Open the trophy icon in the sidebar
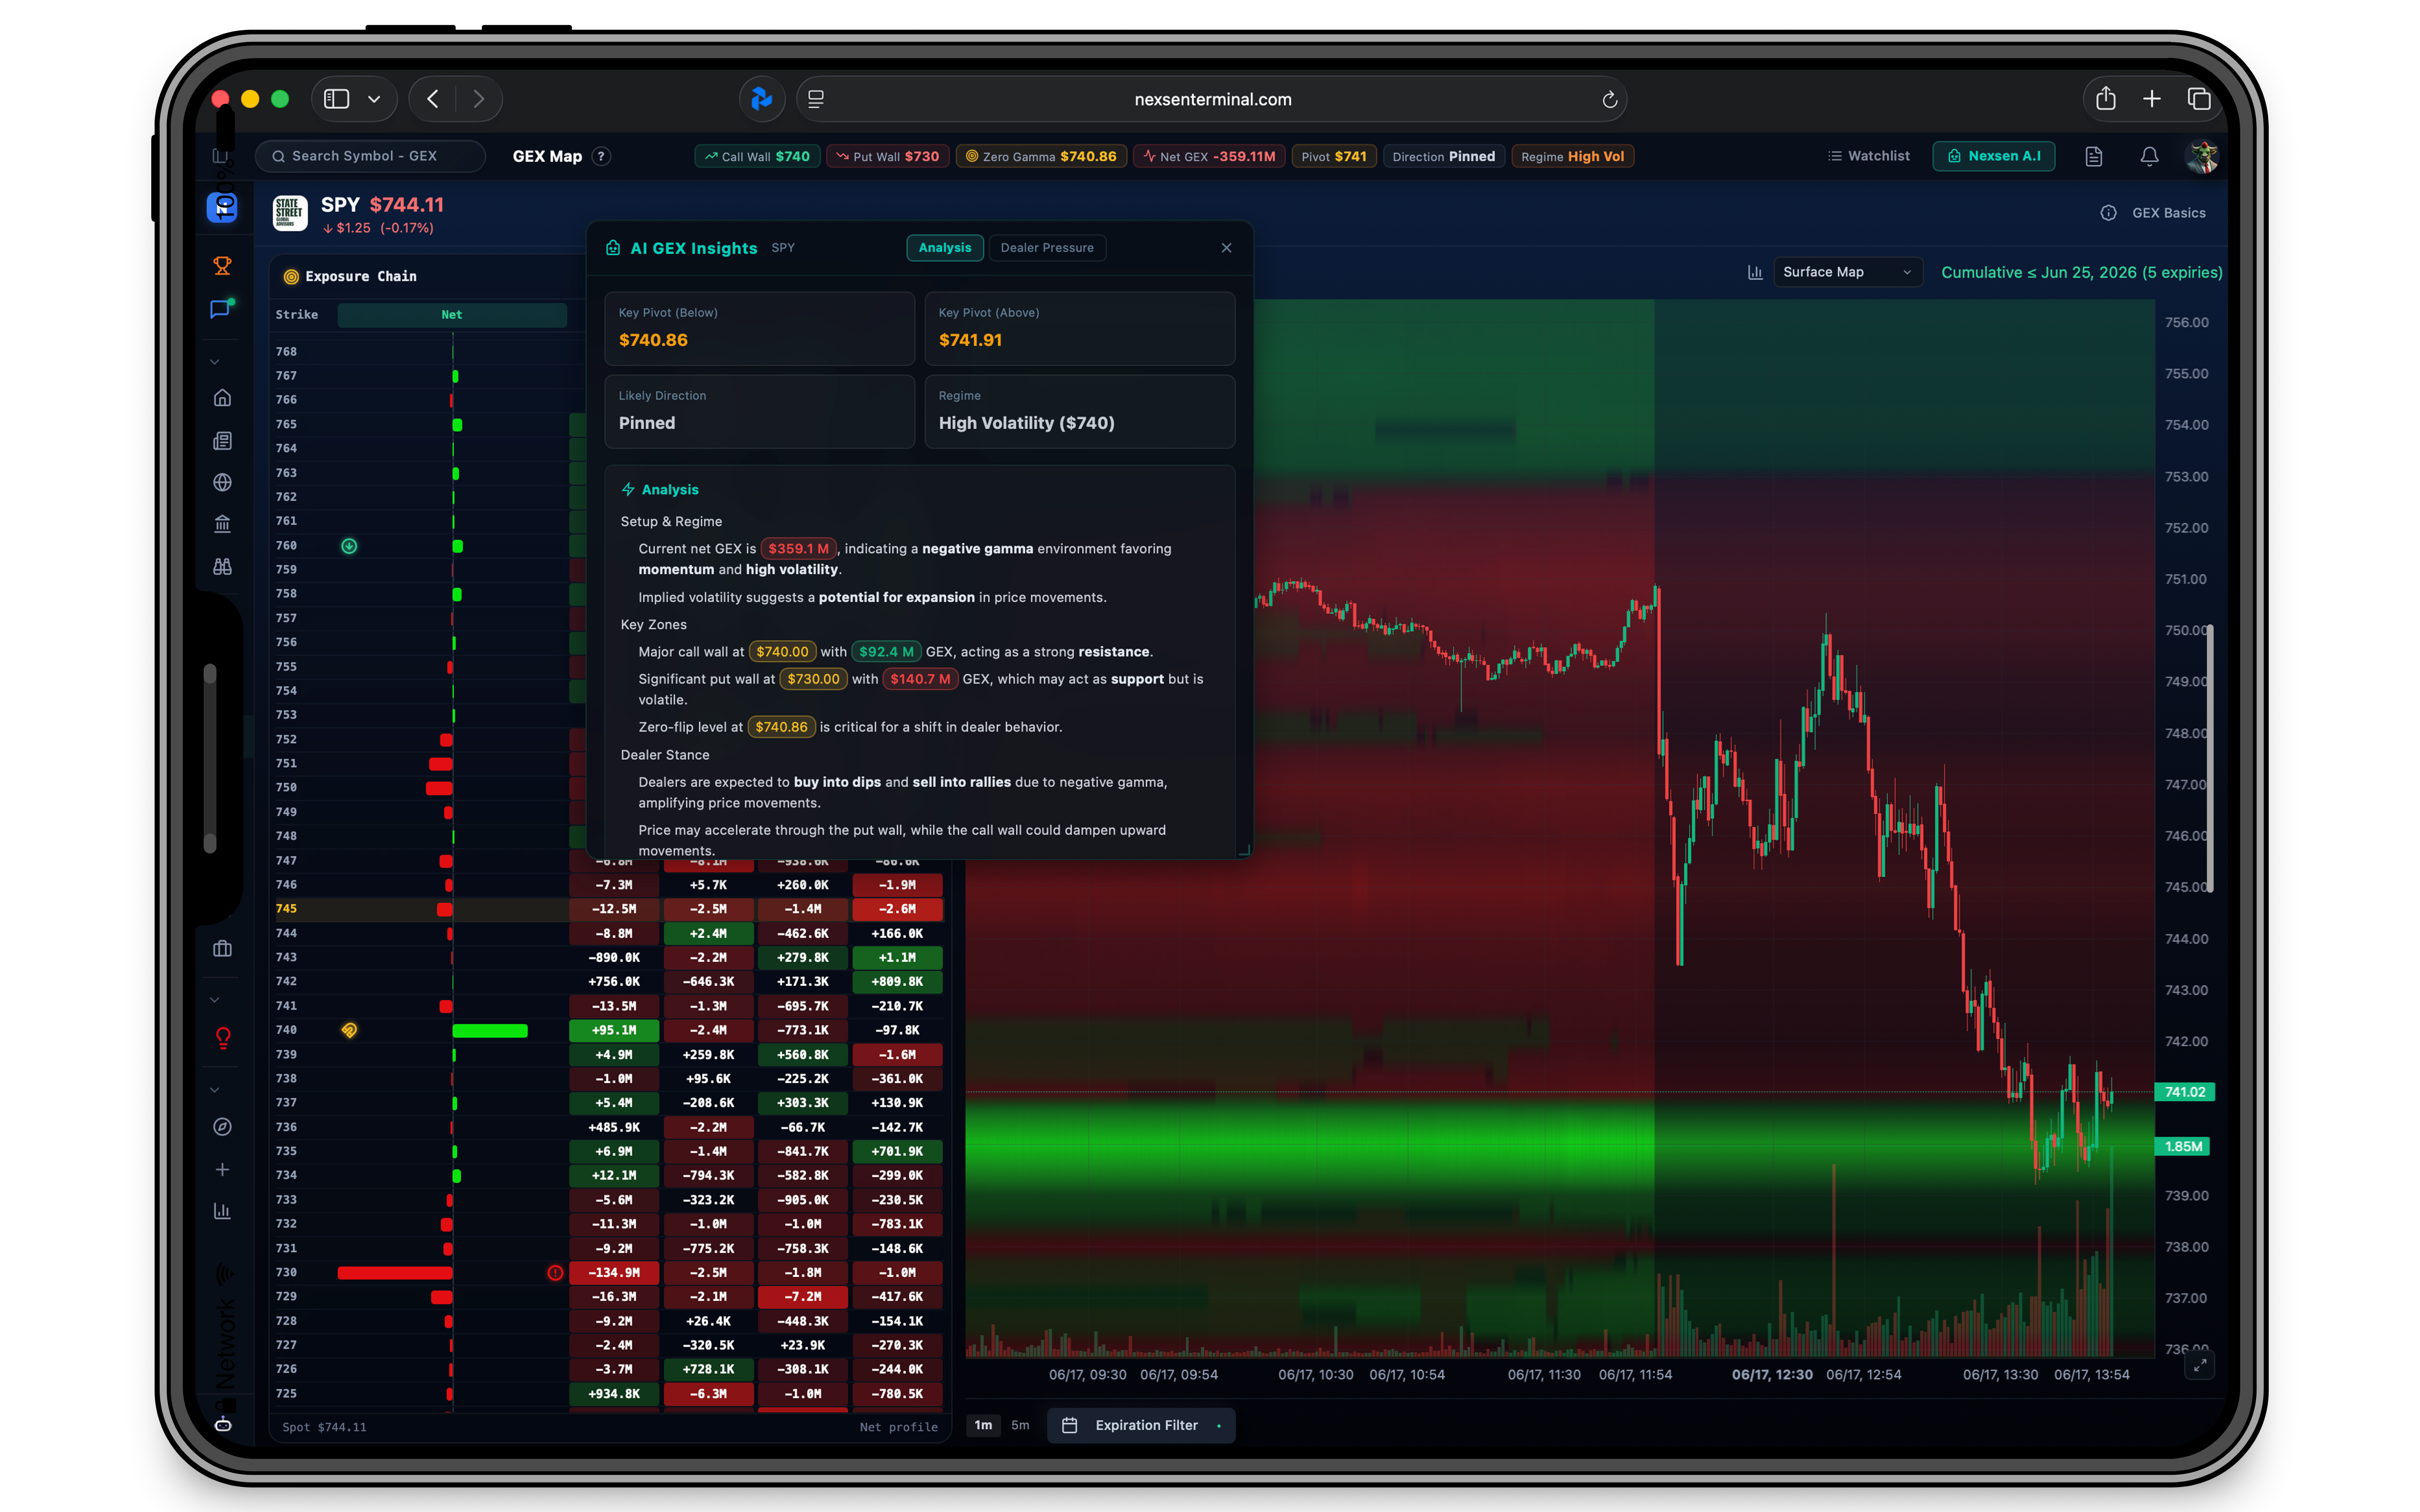The image size is (2420, 1512). point(222,265)
